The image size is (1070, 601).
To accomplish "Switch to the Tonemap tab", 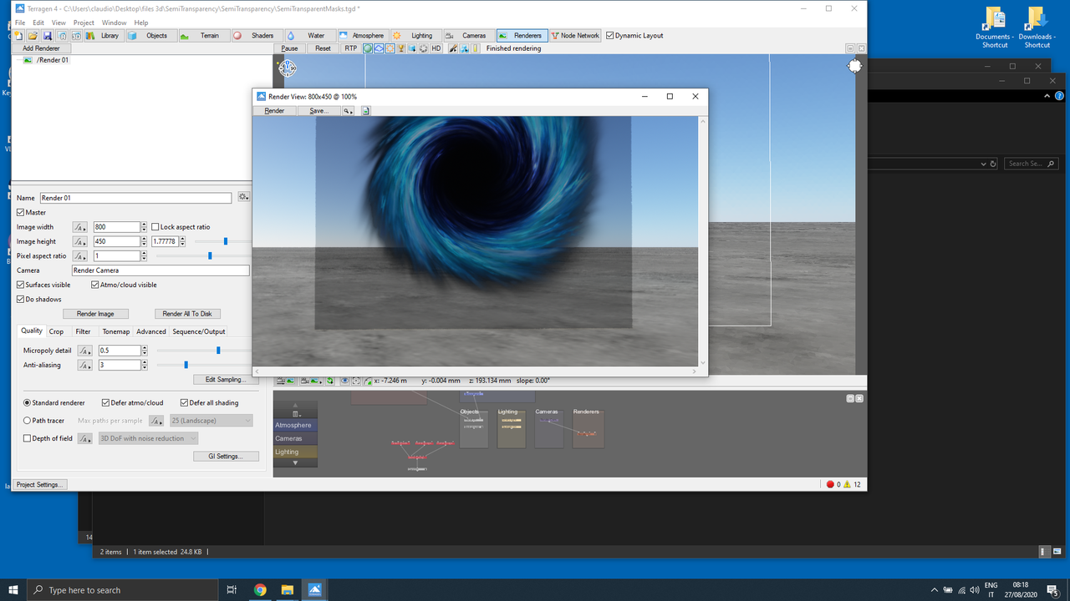I will (115, 331).
